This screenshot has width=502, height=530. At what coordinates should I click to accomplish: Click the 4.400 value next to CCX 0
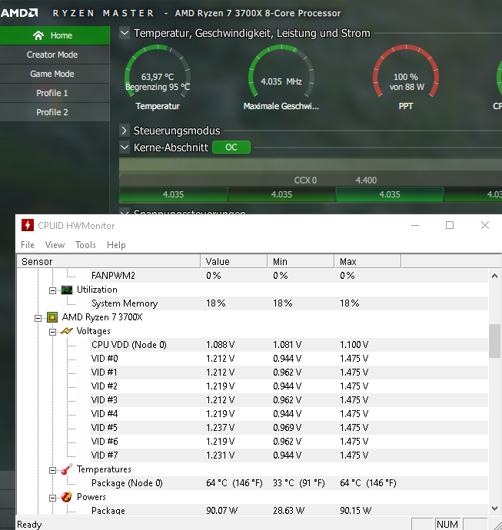pos(366,181)
